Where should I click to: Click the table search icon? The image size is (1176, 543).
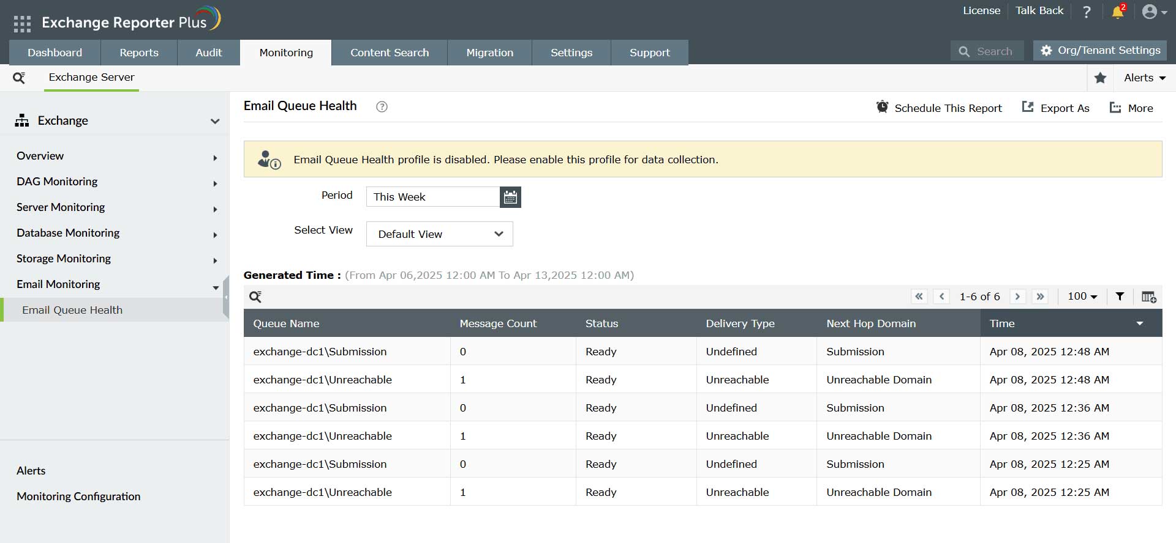click(255, 297)
